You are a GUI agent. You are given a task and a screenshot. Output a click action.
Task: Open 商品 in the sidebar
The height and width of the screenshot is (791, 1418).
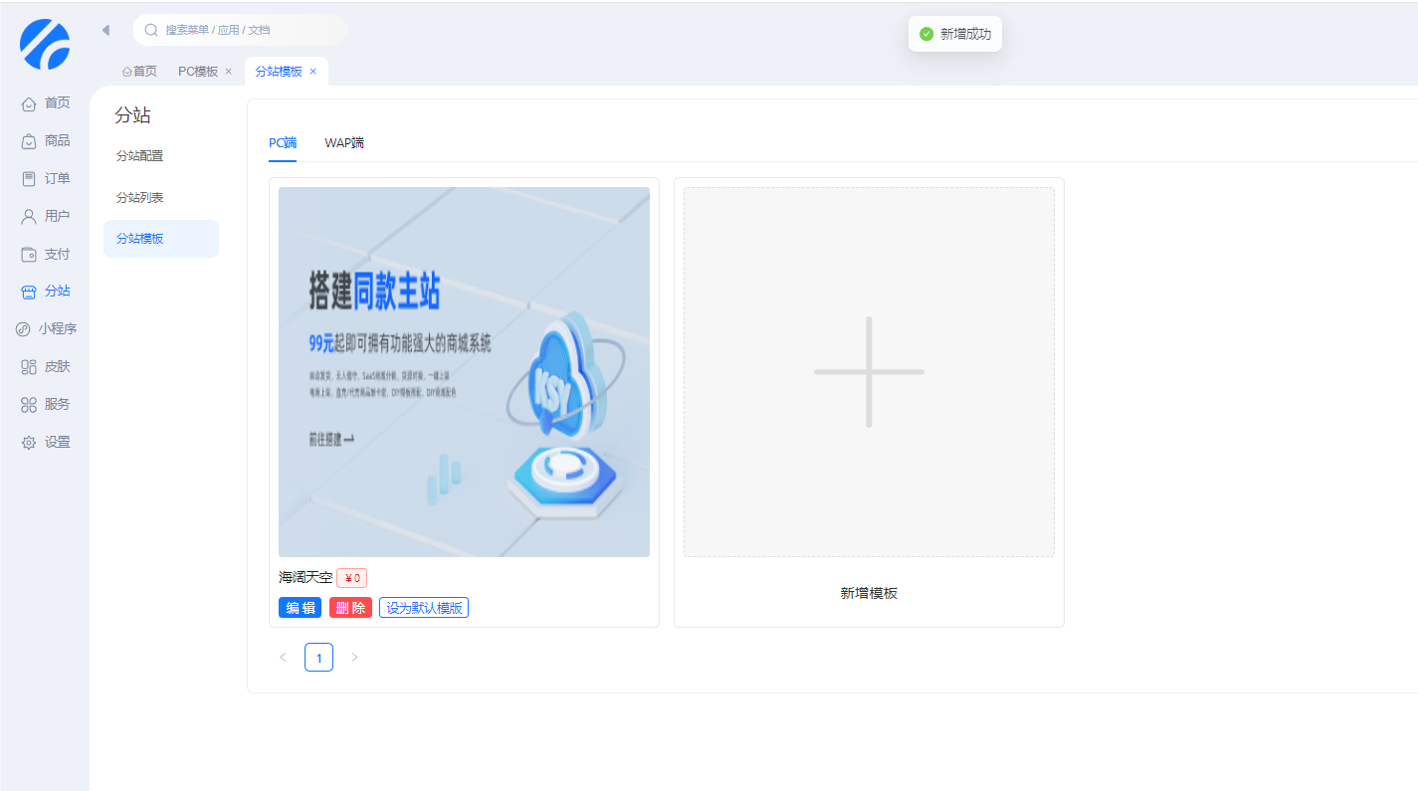(x=46, y=141)
